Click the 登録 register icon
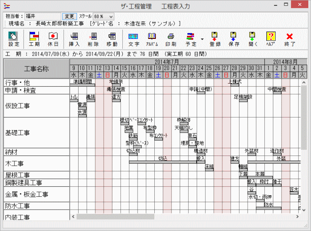This screenshot has height=231, width=311. pos(215,39)
